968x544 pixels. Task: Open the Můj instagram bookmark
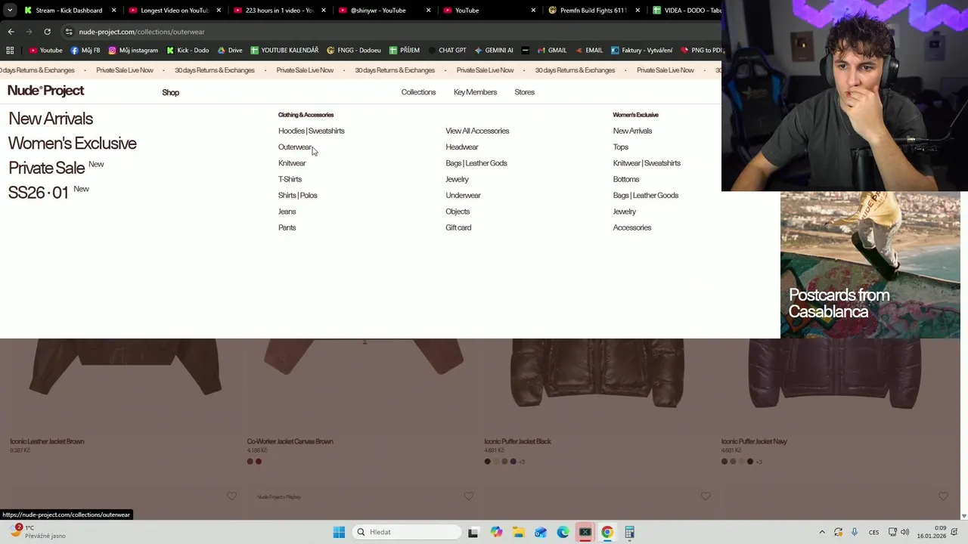[x=133, y=51]
